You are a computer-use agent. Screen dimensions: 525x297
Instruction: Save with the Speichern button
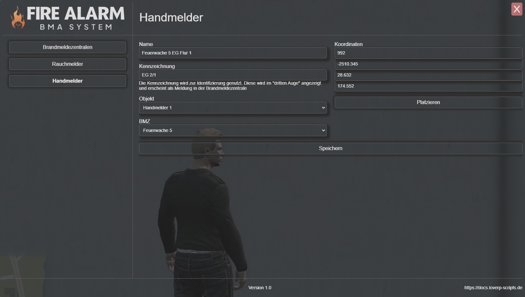330,148
